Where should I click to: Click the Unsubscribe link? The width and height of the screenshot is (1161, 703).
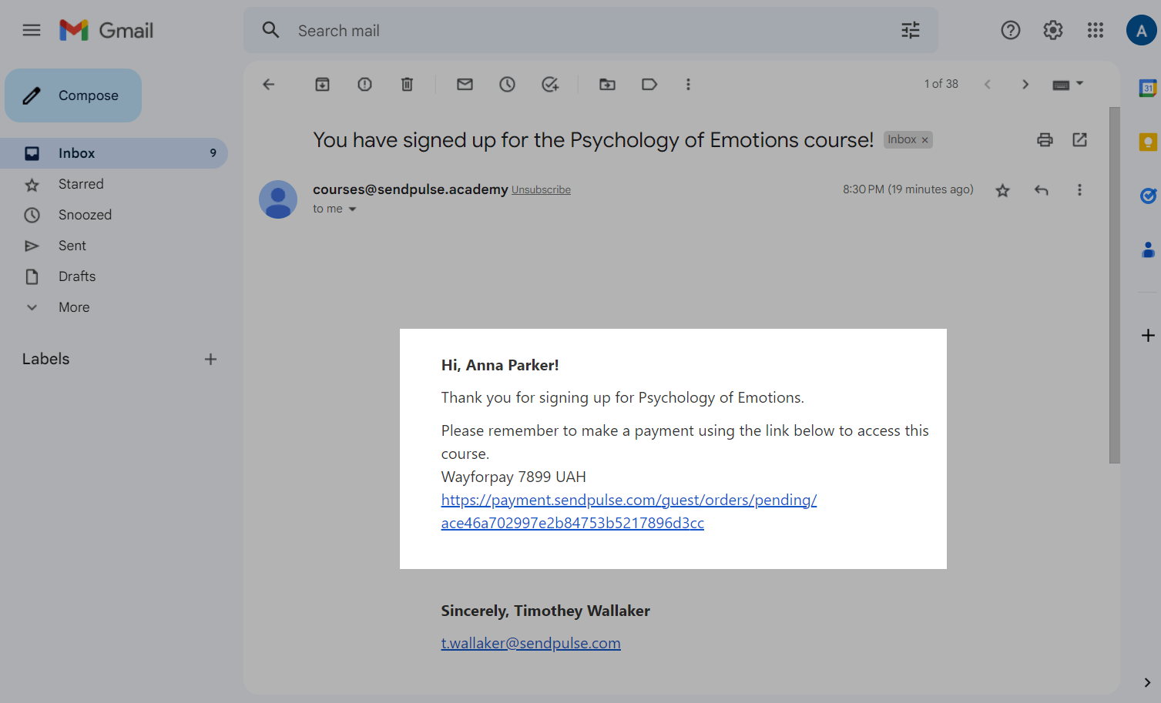tap(541, 190)
